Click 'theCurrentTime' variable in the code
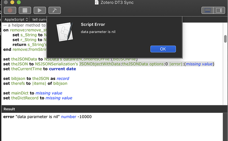The height and width of the screenshot is (141, 228). coord(26,69)
